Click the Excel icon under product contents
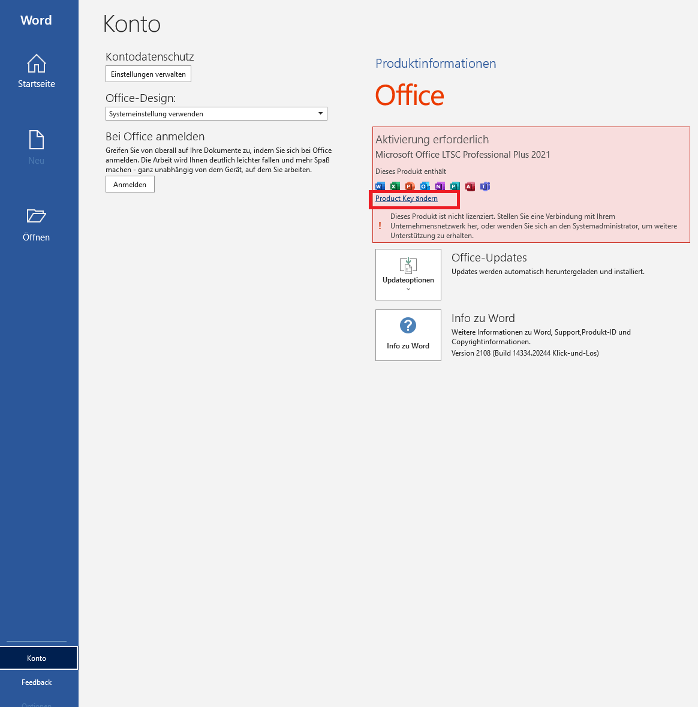The height and width of the screenshot is (707, 698). coord(395,186)
